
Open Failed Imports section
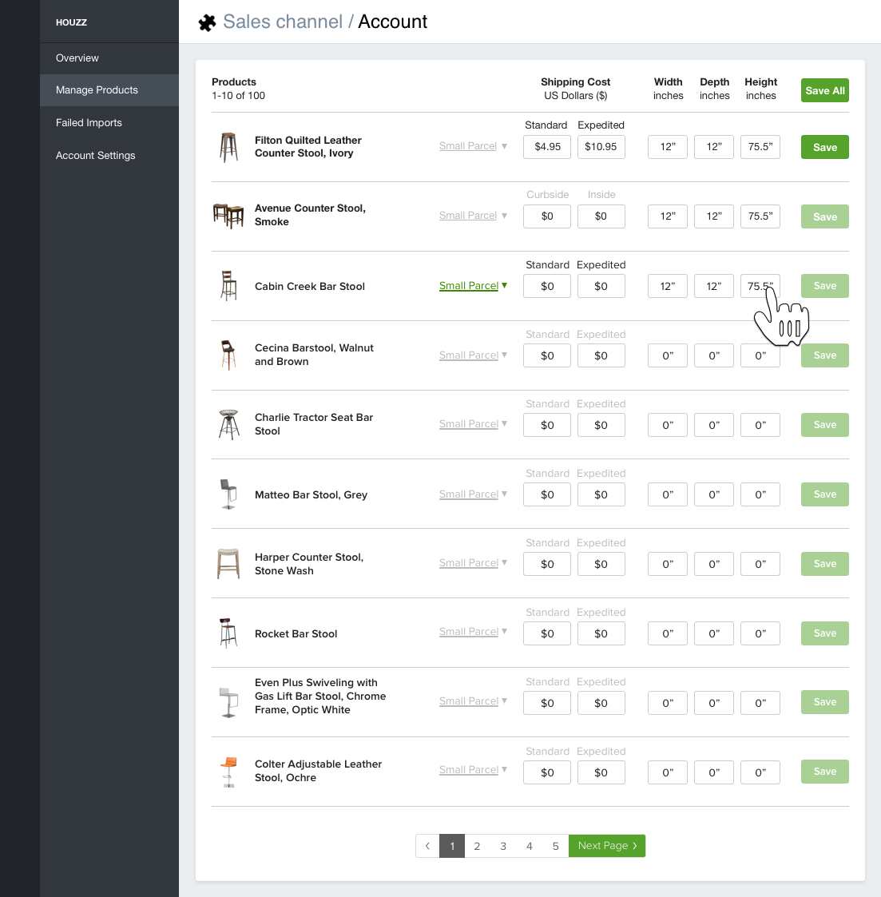pos(89,123)
